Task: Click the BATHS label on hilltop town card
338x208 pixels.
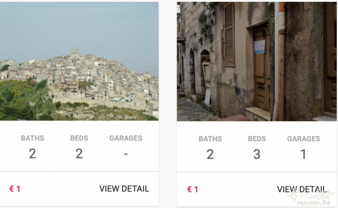Action: pos(32,138)
